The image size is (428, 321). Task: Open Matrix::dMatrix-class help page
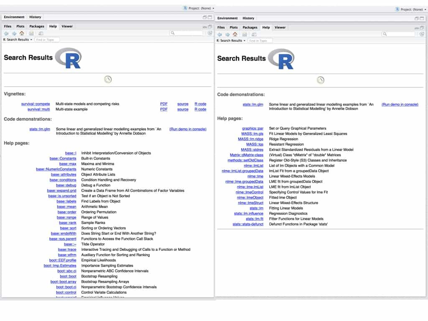247,155
